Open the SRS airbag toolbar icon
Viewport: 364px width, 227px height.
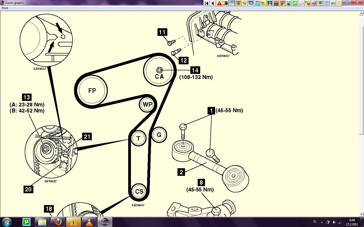click(314, 3)
